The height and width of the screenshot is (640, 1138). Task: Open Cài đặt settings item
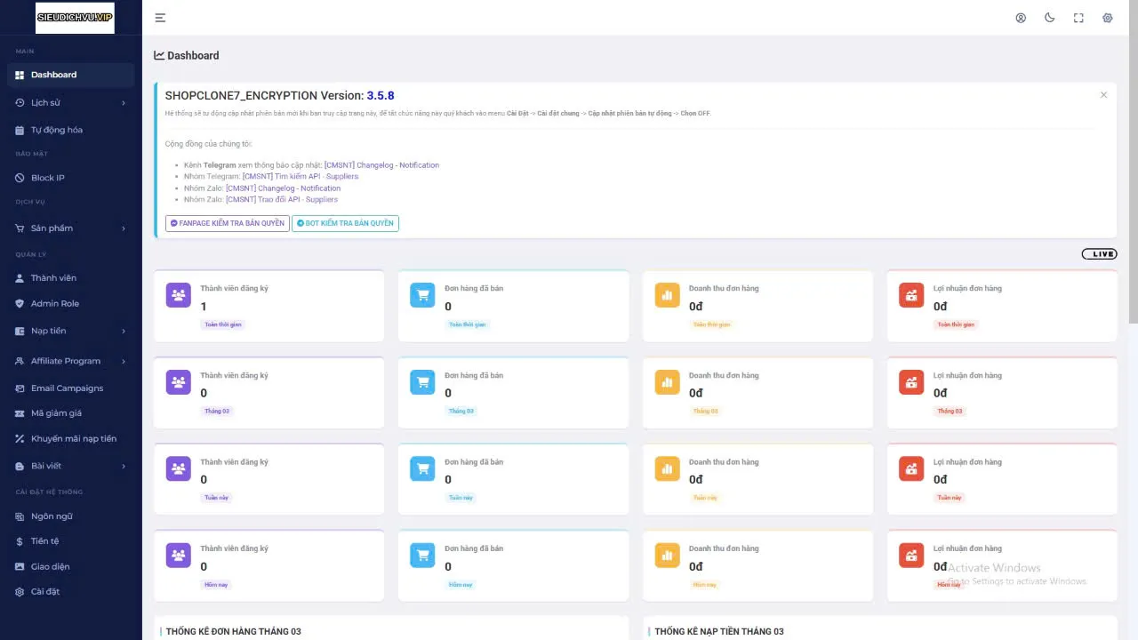pos(71,592)
